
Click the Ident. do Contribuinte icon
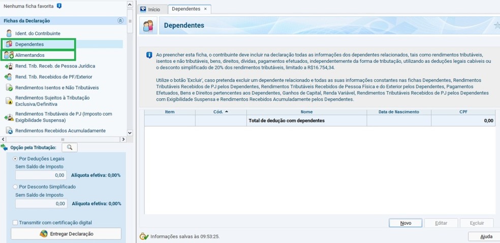pos(9,33)
